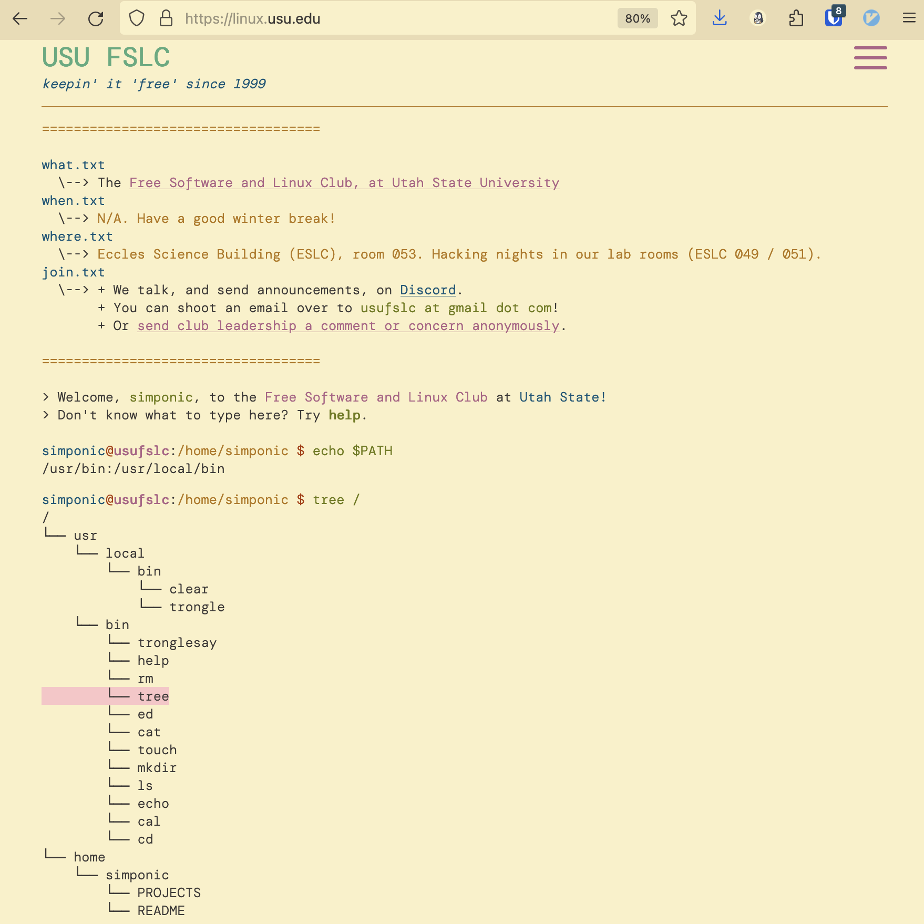Screen dimensions: 924x924
Task: Open the downloads panel
Action: (720, 18)
